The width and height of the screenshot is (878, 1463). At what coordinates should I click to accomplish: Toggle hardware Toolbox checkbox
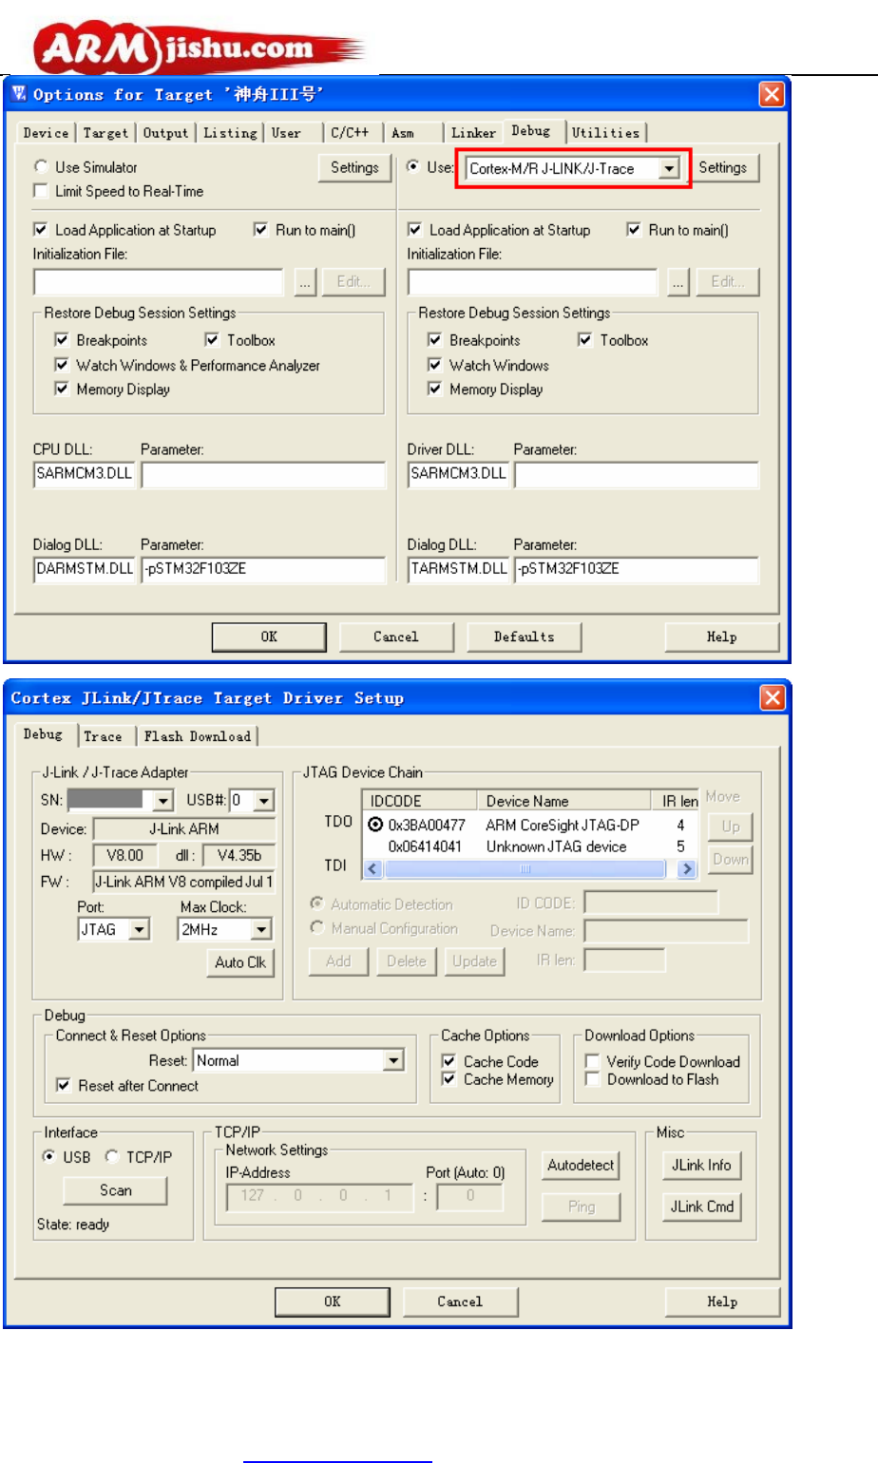click(585, 340)
